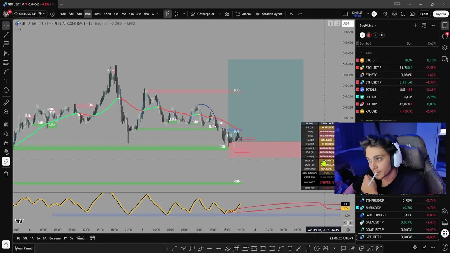This screenshot has height=253, width=450.
Task: Click the compare or add symbol plus icon
Action: pos(52,14)
